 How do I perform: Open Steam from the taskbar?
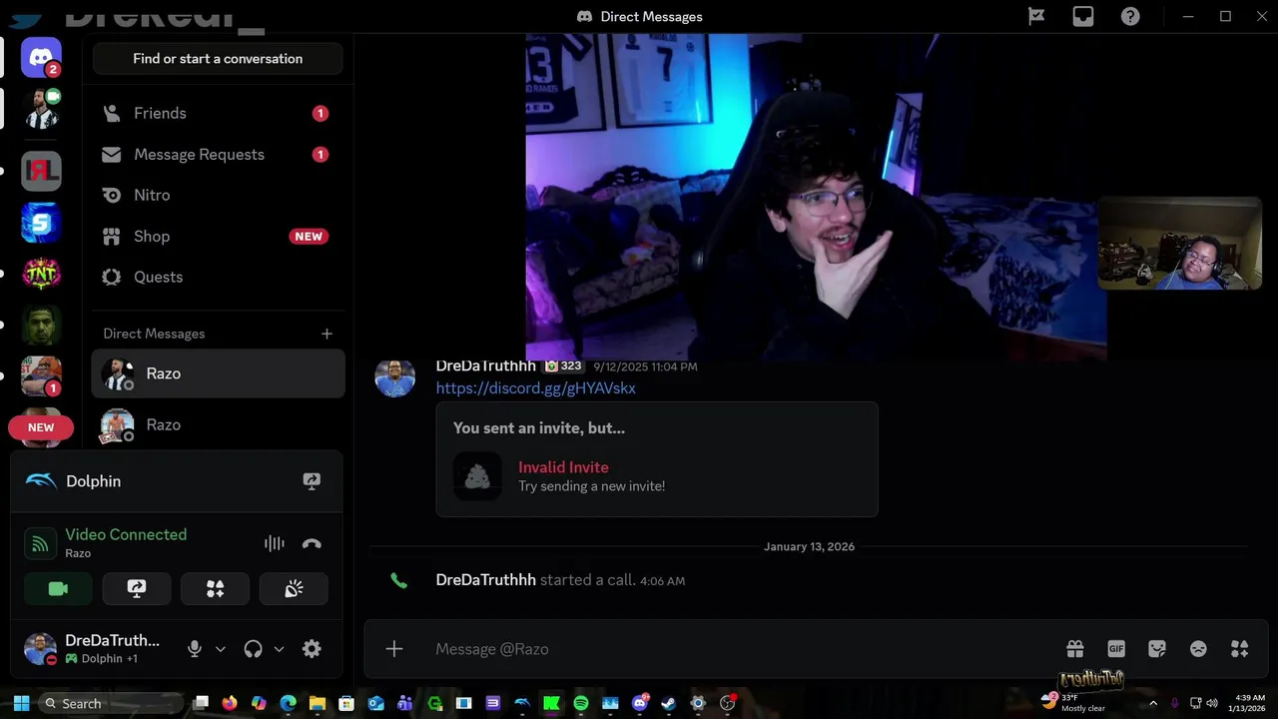(668, 703)
